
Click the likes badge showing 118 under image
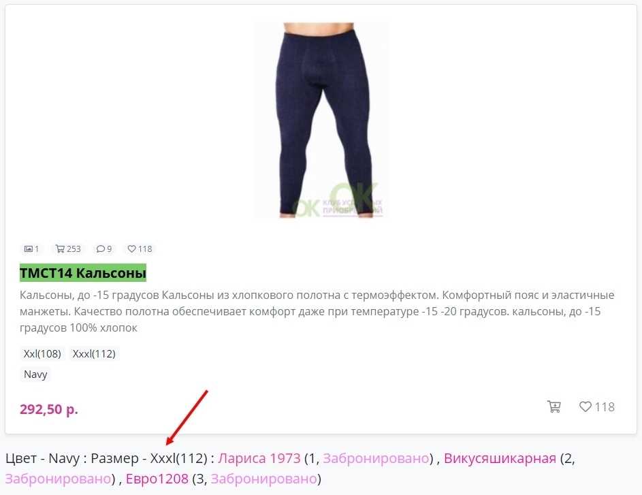tap(140, 249)
